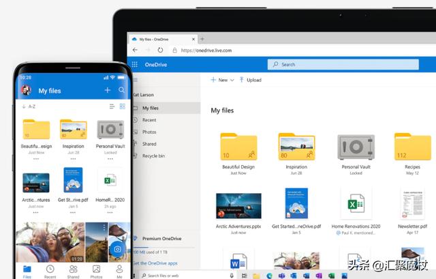Viewport: 436px width, 279px height.
Task: Switch to list view on phone
Action: click(112, 106)
